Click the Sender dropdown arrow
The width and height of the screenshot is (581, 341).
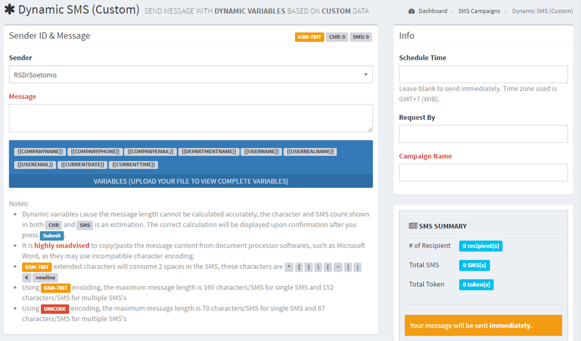tap(365, 74)
